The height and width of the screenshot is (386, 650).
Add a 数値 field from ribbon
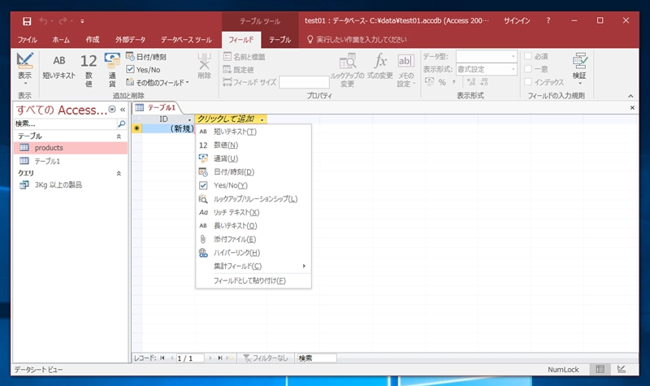point(89,70)
